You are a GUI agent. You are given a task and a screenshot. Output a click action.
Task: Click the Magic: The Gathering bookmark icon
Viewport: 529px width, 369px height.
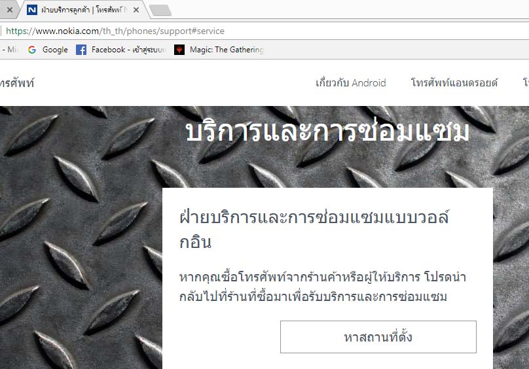tap(179, 50)
